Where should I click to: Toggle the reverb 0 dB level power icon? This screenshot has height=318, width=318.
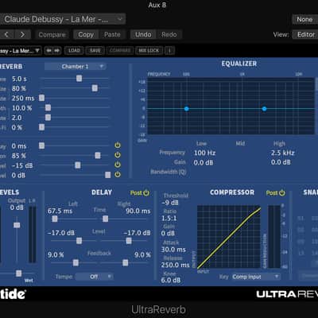point(118,174)
